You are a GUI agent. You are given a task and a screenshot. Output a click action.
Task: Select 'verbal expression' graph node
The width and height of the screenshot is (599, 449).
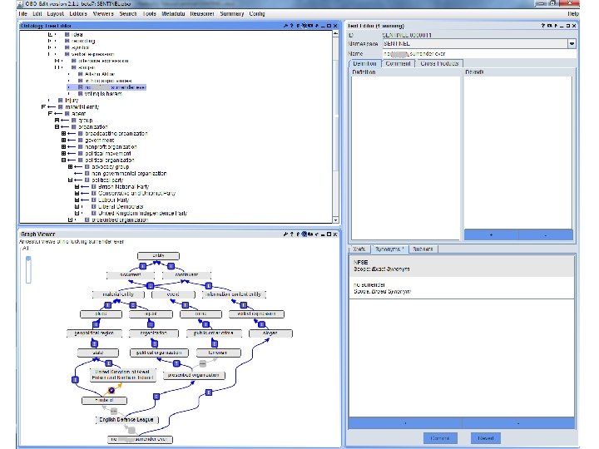pyautogui.click(x=256, y=313)
